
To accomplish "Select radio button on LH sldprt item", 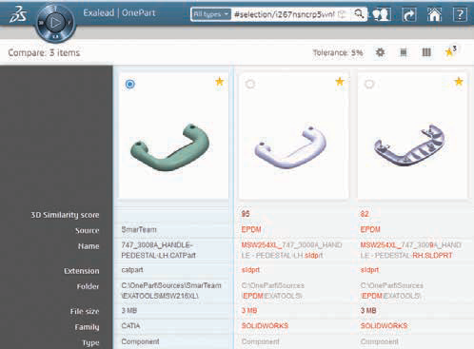I will pyautogui.click(x=250, y=84).
